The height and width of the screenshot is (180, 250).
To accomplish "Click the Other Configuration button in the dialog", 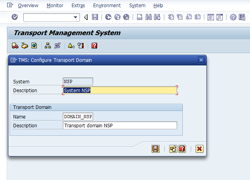I will [x=173, y=149].
